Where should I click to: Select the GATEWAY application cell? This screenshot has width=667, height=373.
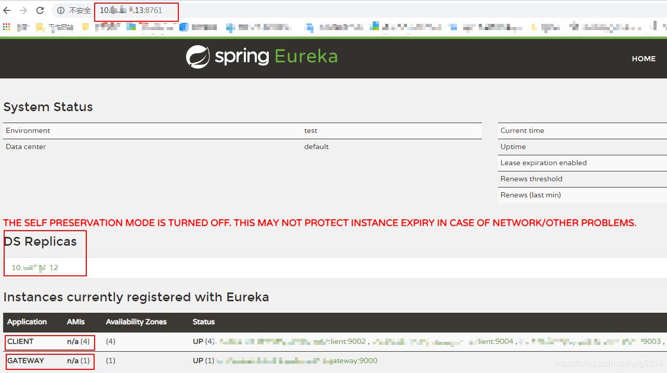coord(25,361)
